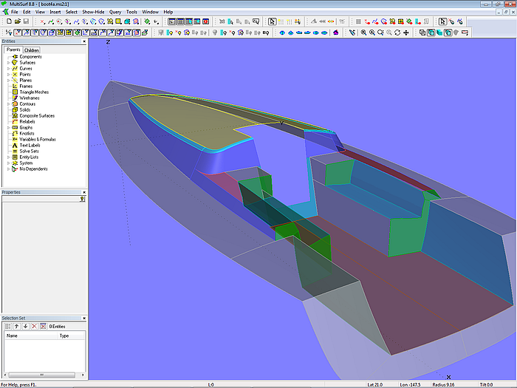The image size is (517, 388).
Task: Open the Show-Hide menu
Action: pos(93,12)
